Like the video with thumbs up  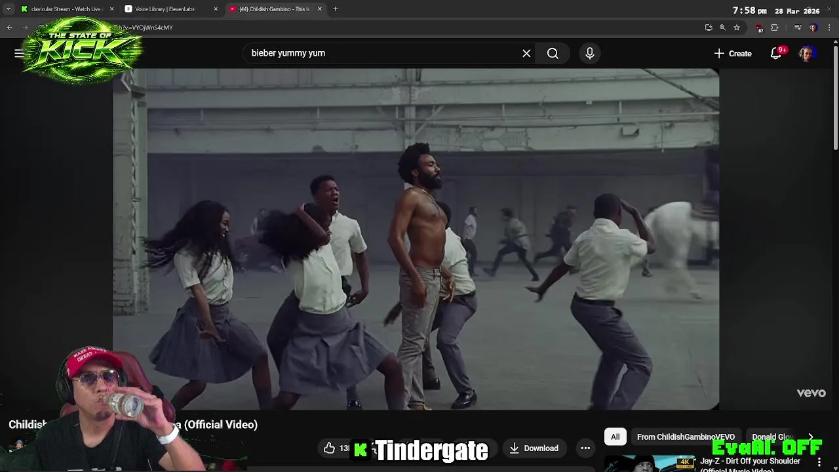[329, 448]
